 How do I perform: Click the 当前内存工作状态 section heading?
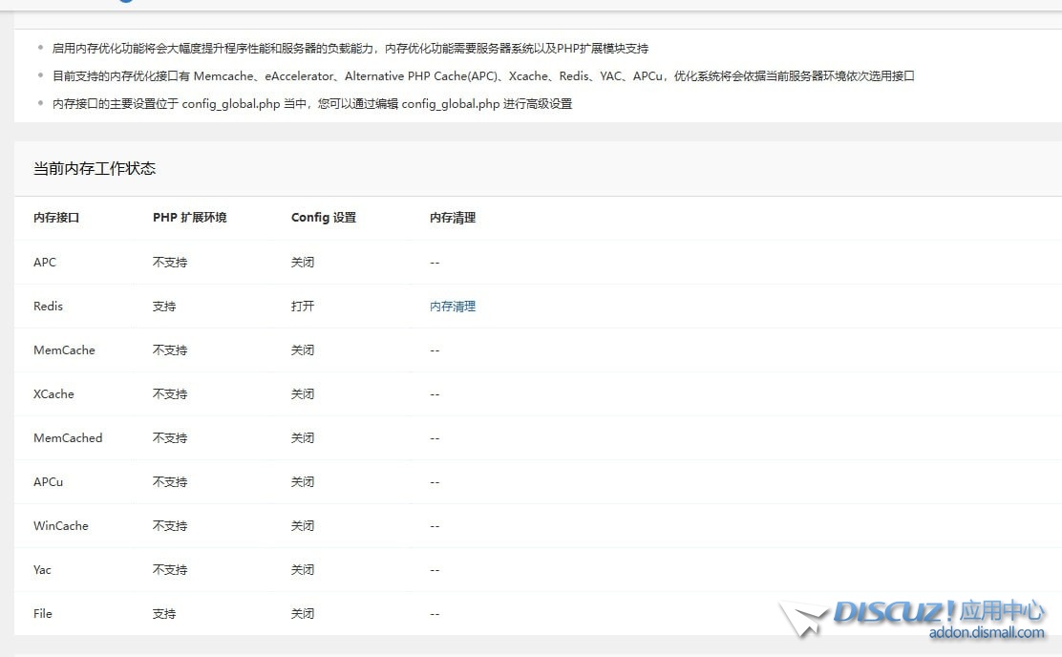click(95, 169)
